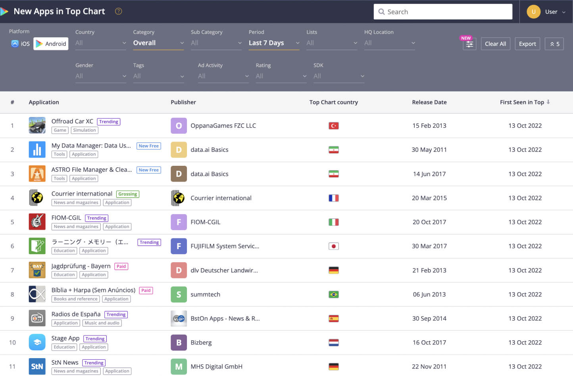Click the Bíblia + Harpa app icon

coord(37,294)
